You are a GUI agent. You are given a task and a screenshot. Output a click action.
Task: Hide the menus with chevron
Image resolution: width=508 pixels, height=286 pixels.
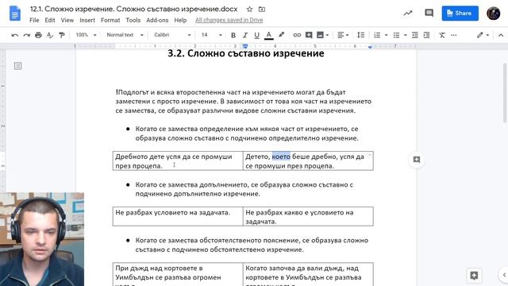(x=501, y=35)
